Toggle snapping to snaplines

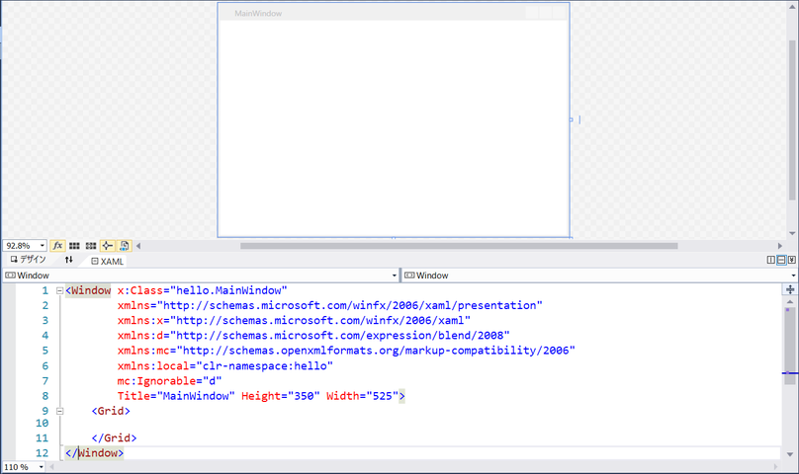107,246
